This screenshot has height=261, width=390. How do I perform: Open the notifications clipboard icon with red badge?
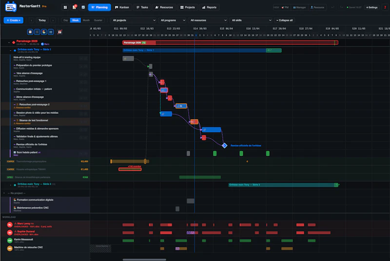click(74, 7)
